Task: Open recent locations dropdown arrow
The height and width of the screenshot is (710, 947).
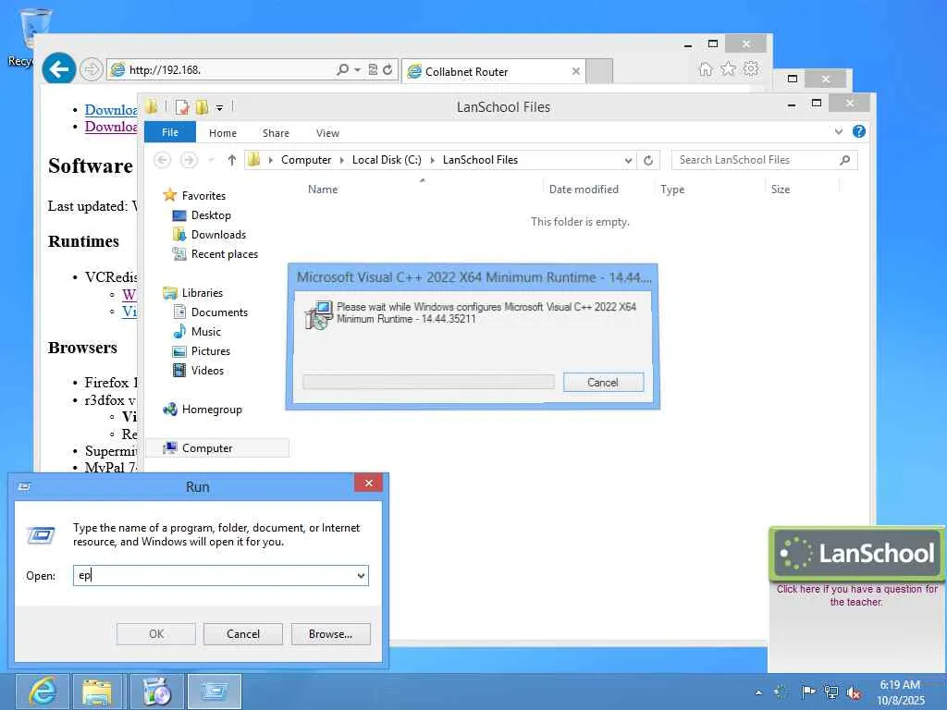Action: point(211,160)
